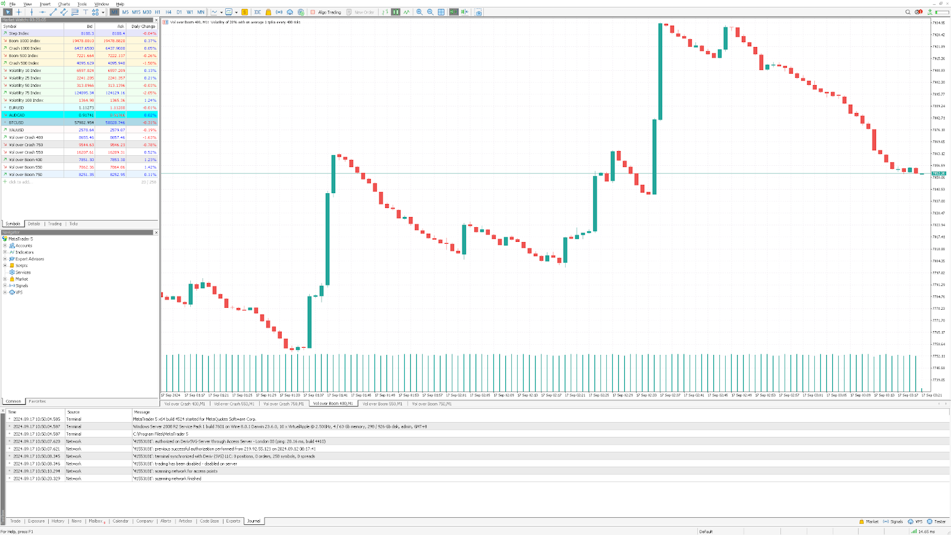
Task: Select the Crosshair tool in the toolbar
Action: click(x=18, y=12)
